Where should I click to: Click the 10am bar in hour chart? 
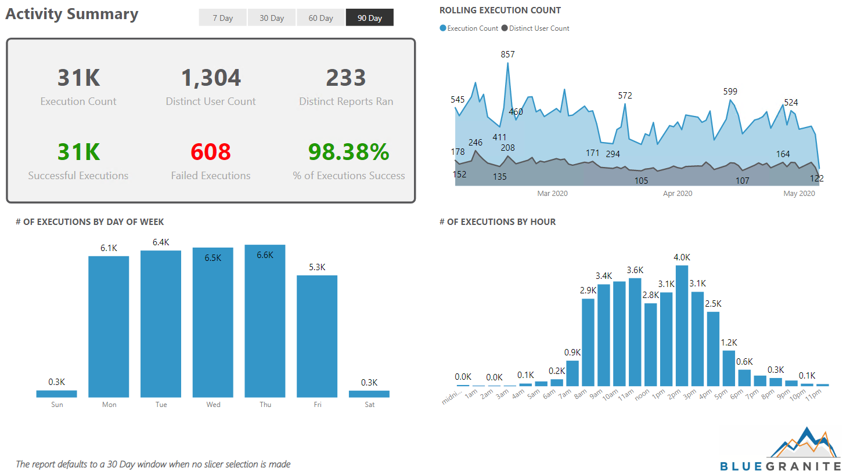(620, 334)
